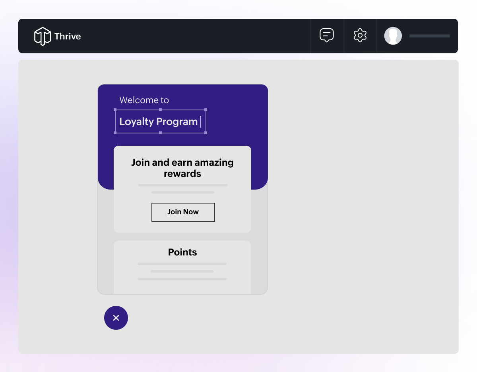This screenshot has height=372, width=477.
Task: Open the feedback comment bubble icon
Action: pyautogui.click(x=327, y=35)
